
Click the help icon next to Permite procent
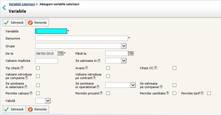[101, 93]
